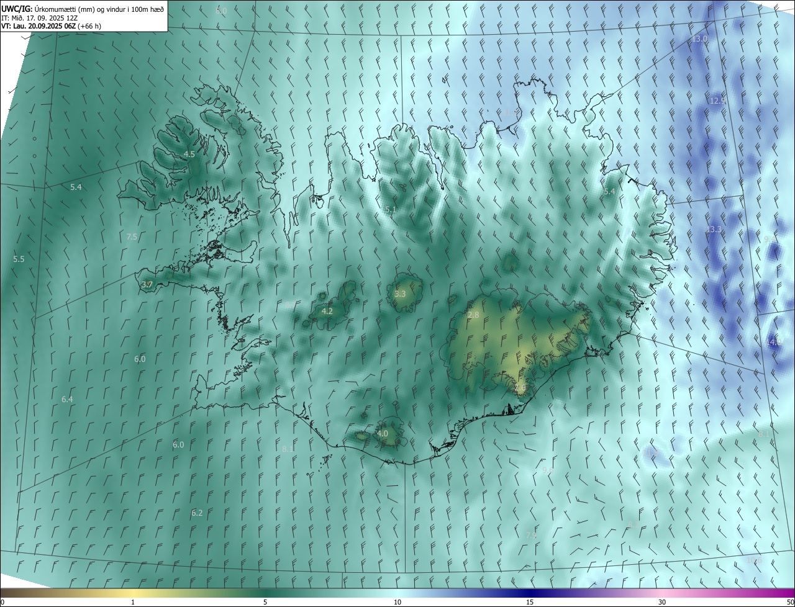Image resolution: width=795 pixels, height=607 pixels.
Task: Click the 2.8 value on the glacier
Action: tap(473, 315)
